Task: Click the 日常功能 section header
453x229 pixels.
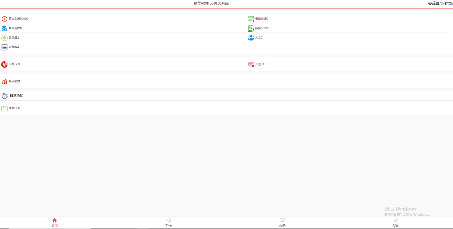Action: (x=16, y=96)
